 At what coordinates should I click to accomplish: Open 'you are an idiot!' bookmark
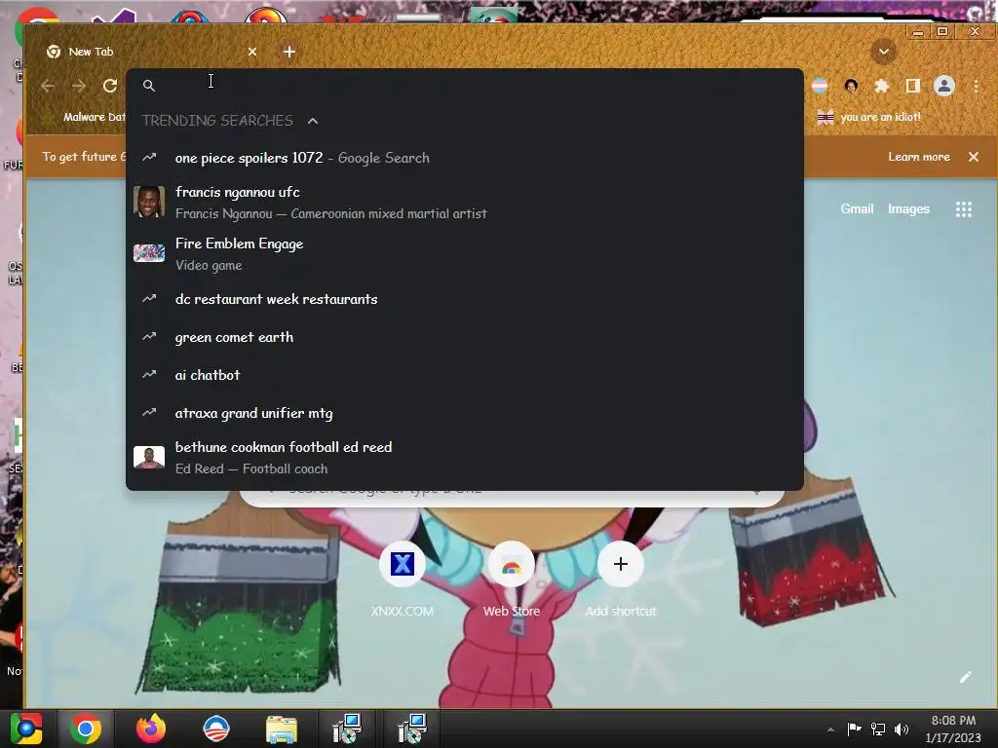pyautogui.click(x=869, y=117)
